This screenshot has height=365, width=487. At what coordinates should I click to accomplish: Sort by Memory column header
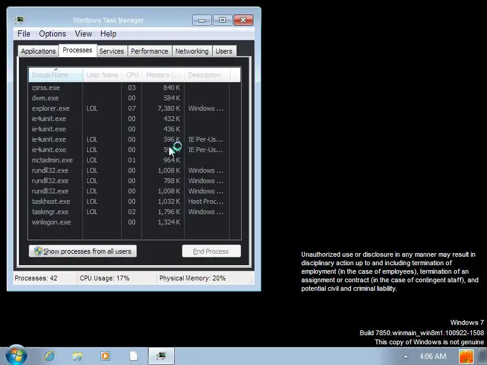click(x=163, y=75)
